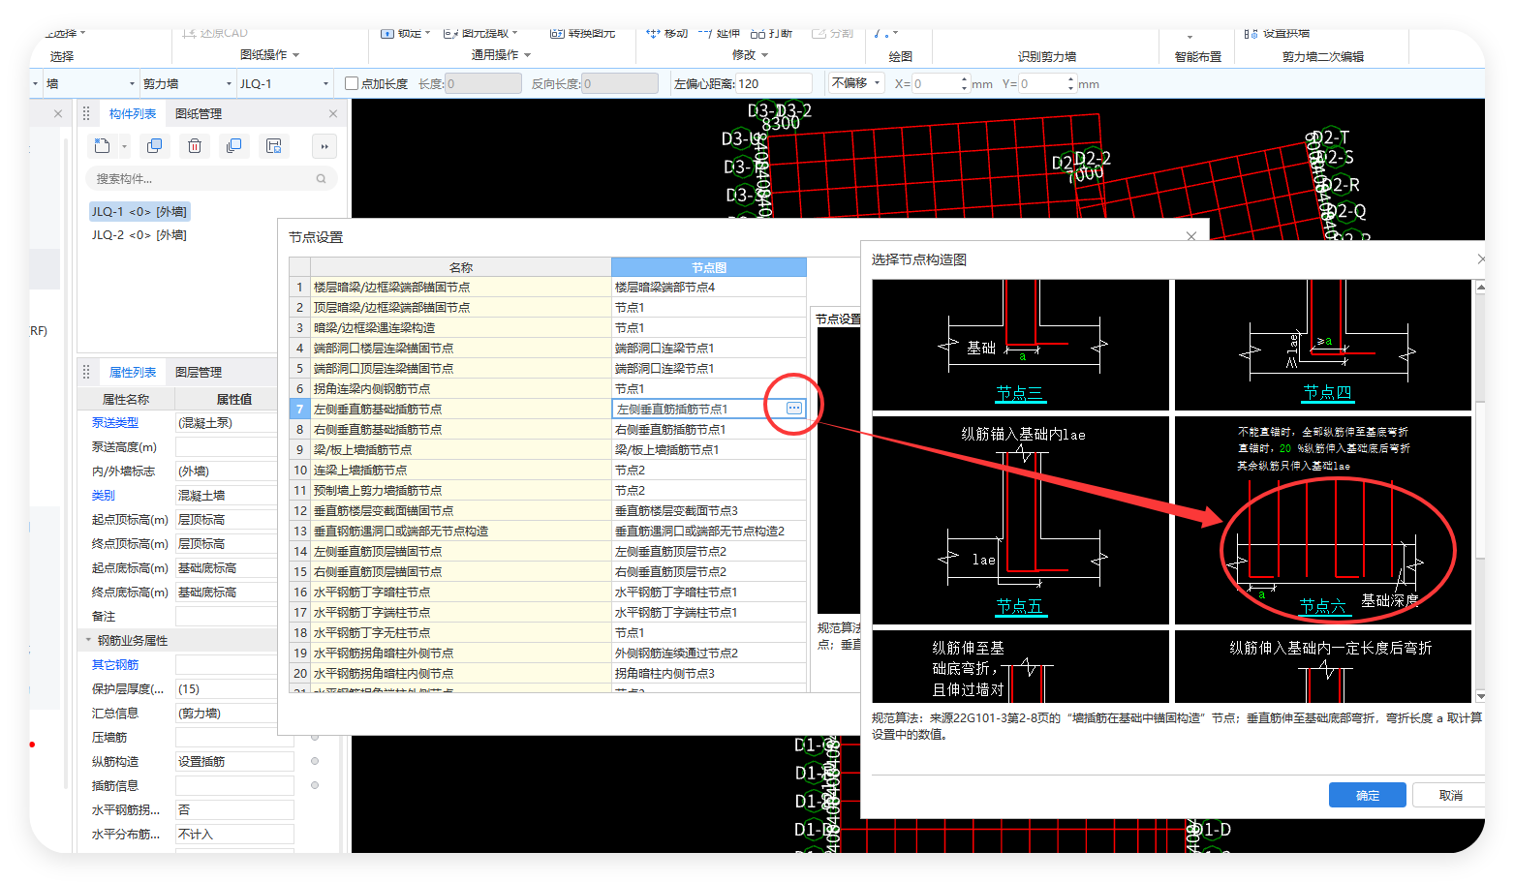Click the drawing tool icon above 绘图
1514x882 pixels.
[x=880, y=34]
